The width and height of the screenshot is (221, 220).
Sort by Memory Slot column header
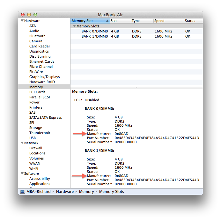click(x=90, y=21)
